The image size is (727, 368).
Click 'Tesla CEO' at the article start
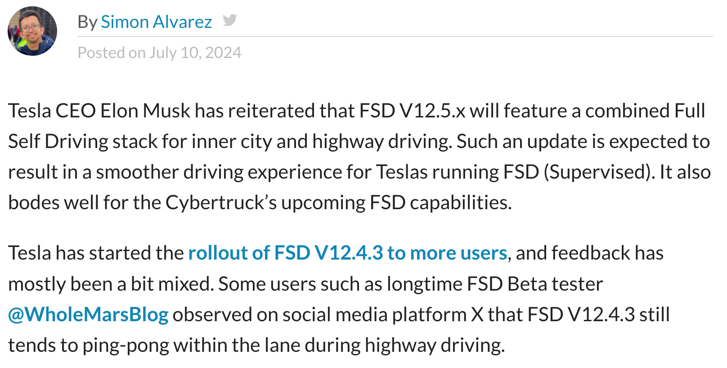tap(52, 111)
